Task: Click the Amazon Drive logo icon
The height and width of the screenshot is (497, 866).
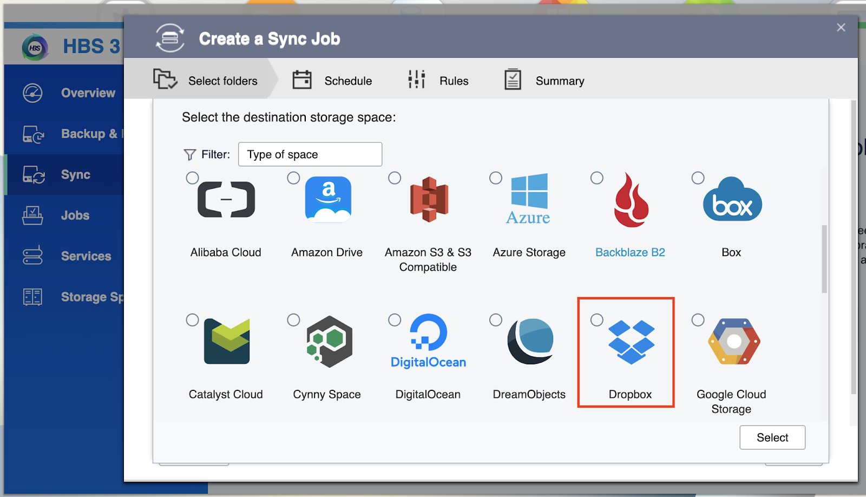Action: tap(328, 200)
